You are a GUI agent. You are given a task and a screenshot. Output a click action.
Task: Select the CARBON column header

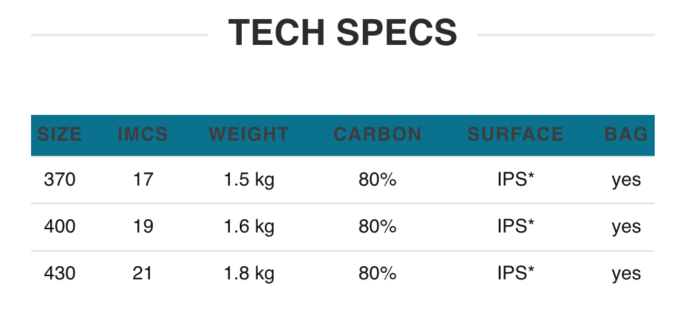pyautogui.click(x=377, y=135)
